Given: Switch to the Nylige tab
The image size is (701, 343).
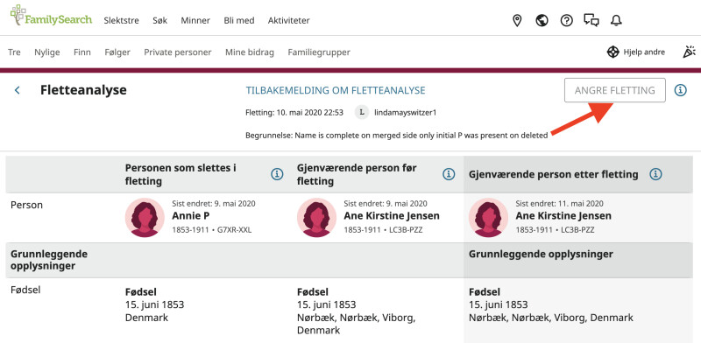Looking at the screenshot, I should pos(47,52).
